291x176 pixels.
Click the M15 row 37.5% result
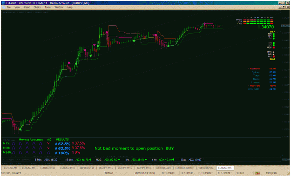(x=78, y=143)
